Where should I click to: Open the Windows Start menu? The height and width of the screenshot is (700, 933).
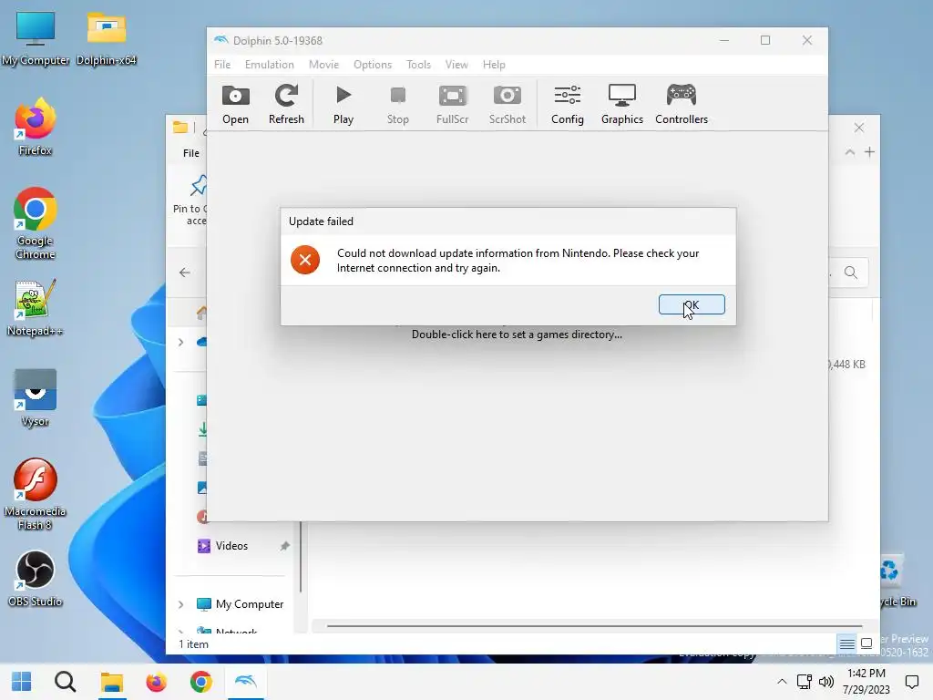tap(22, 682)
